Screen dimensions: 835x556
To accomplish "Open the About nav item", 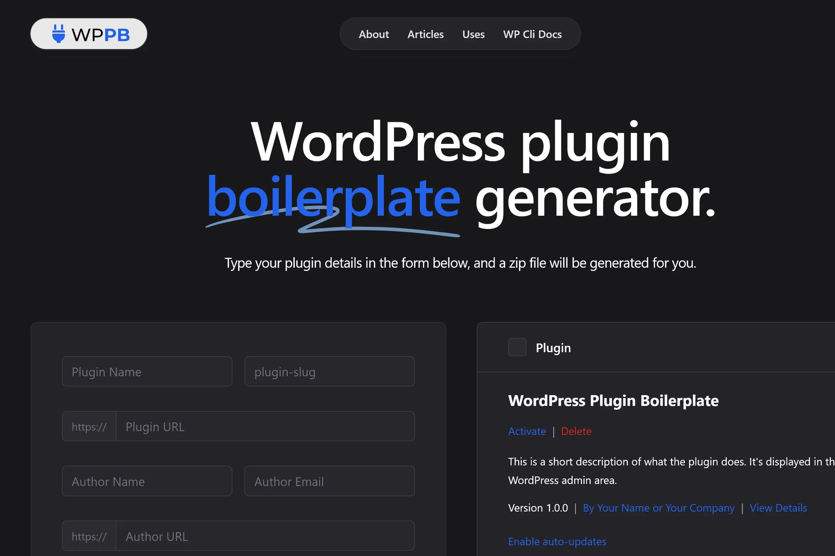I will point(374,34).
